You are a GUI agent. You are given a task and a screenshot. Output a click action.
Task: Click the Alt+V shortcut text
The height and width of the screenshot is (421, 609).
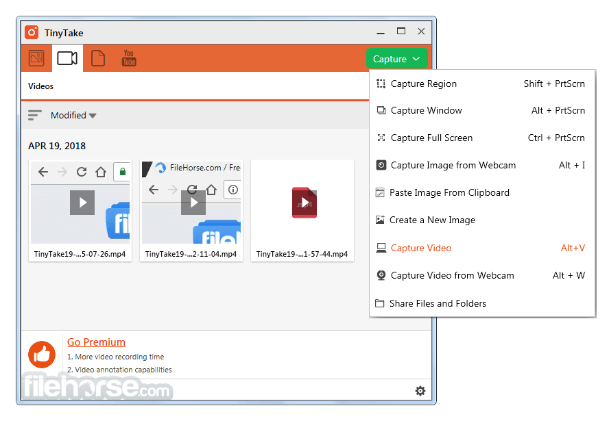click(x=573, y=248)
